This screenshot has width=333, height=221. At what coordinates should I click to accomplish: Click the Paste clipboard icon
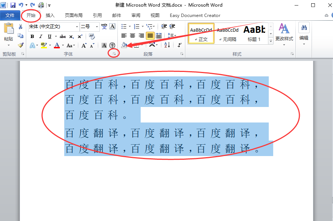point(8,28)
